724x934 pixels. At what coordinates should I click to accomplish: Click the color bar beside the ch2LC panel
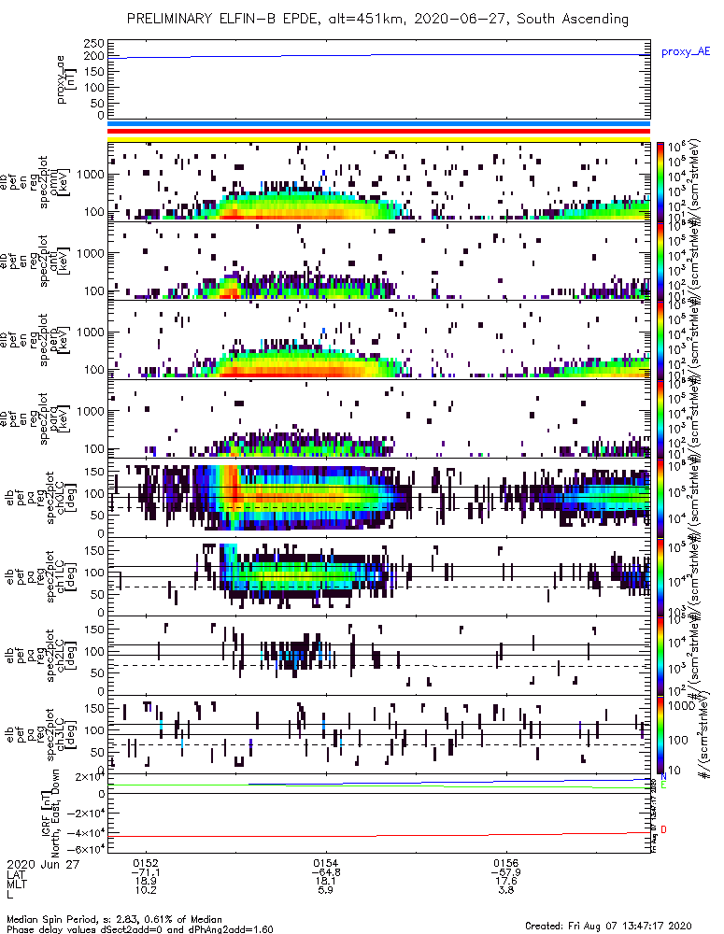pyautogui.click(x=660, y=656)
